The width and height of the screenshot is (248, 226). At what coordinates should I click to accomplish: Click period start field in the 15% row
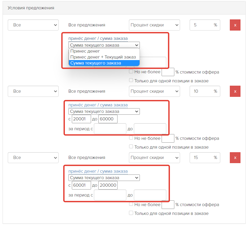[x=110, y=195]
